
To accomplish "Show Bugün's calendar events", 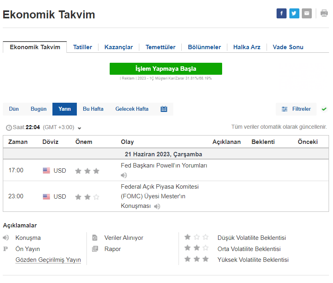I will pyautogui.click(x=38, y=109).
